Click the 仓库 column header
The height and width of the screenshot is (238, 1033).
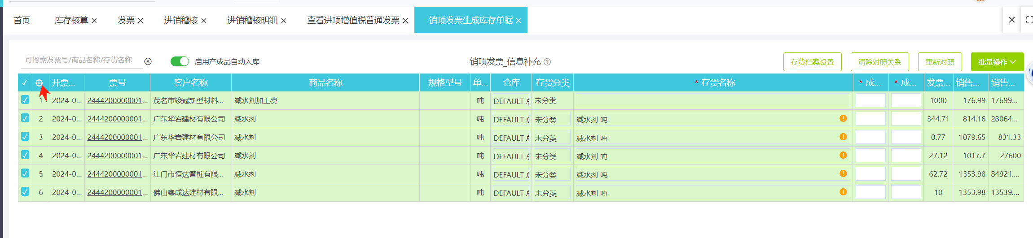[x=511, y=82]
